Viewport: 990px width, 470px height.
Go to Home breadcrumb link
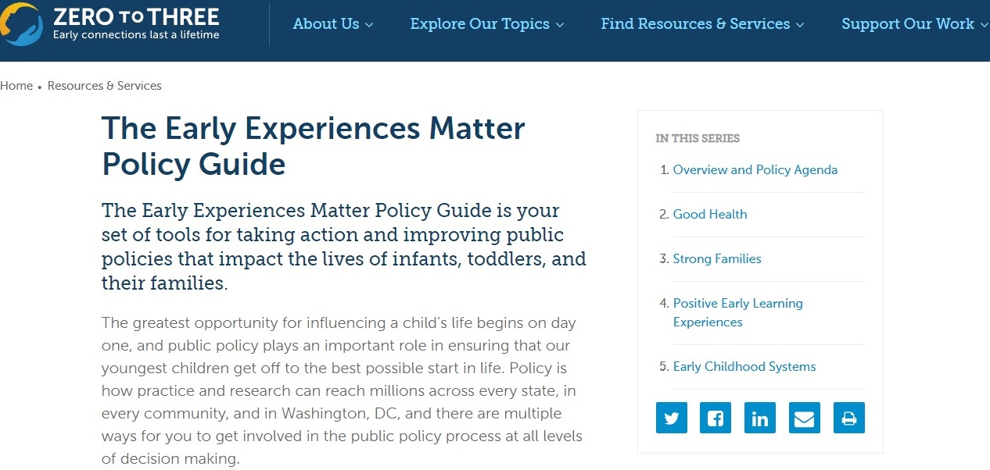pos(16,86)
